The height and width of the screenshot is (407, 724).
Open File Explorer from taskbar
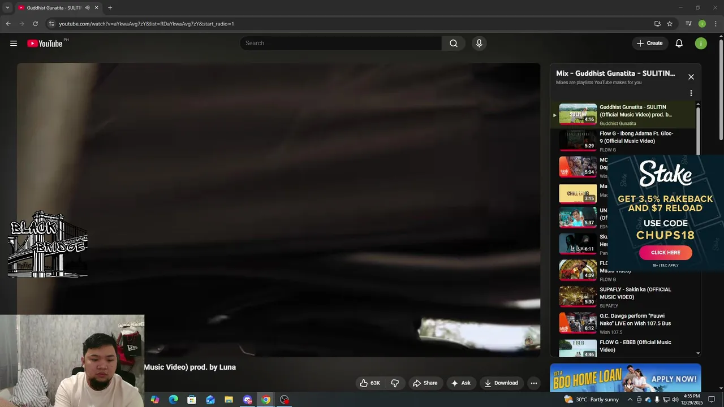coord(229,400)
